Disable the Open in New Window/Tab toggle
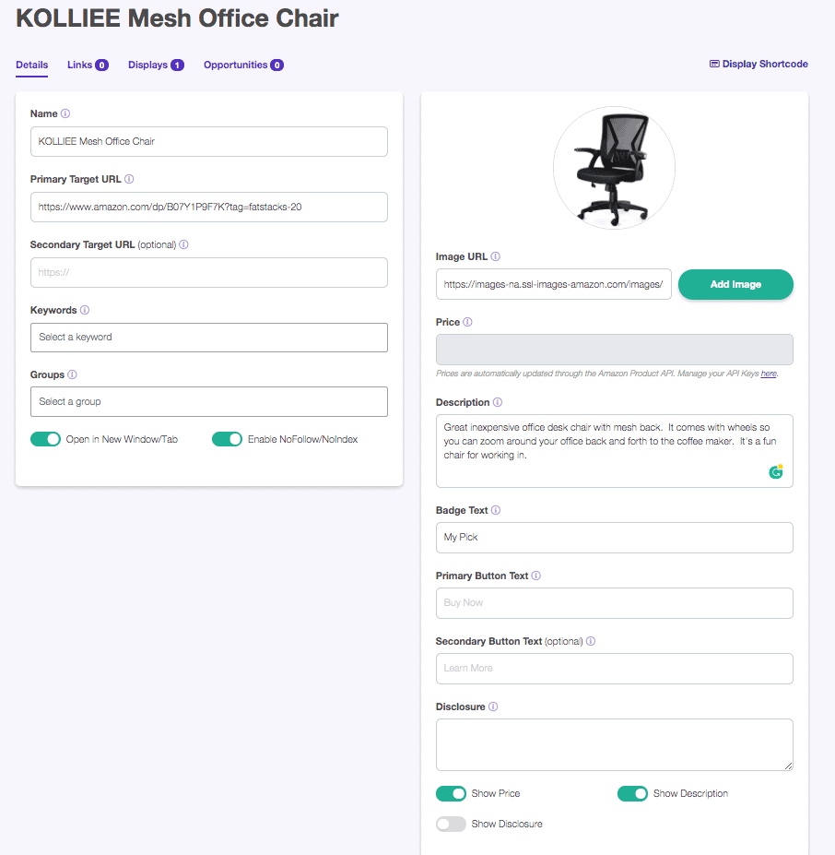The width and height of the screenshot is (835, 855). (45, 440)
